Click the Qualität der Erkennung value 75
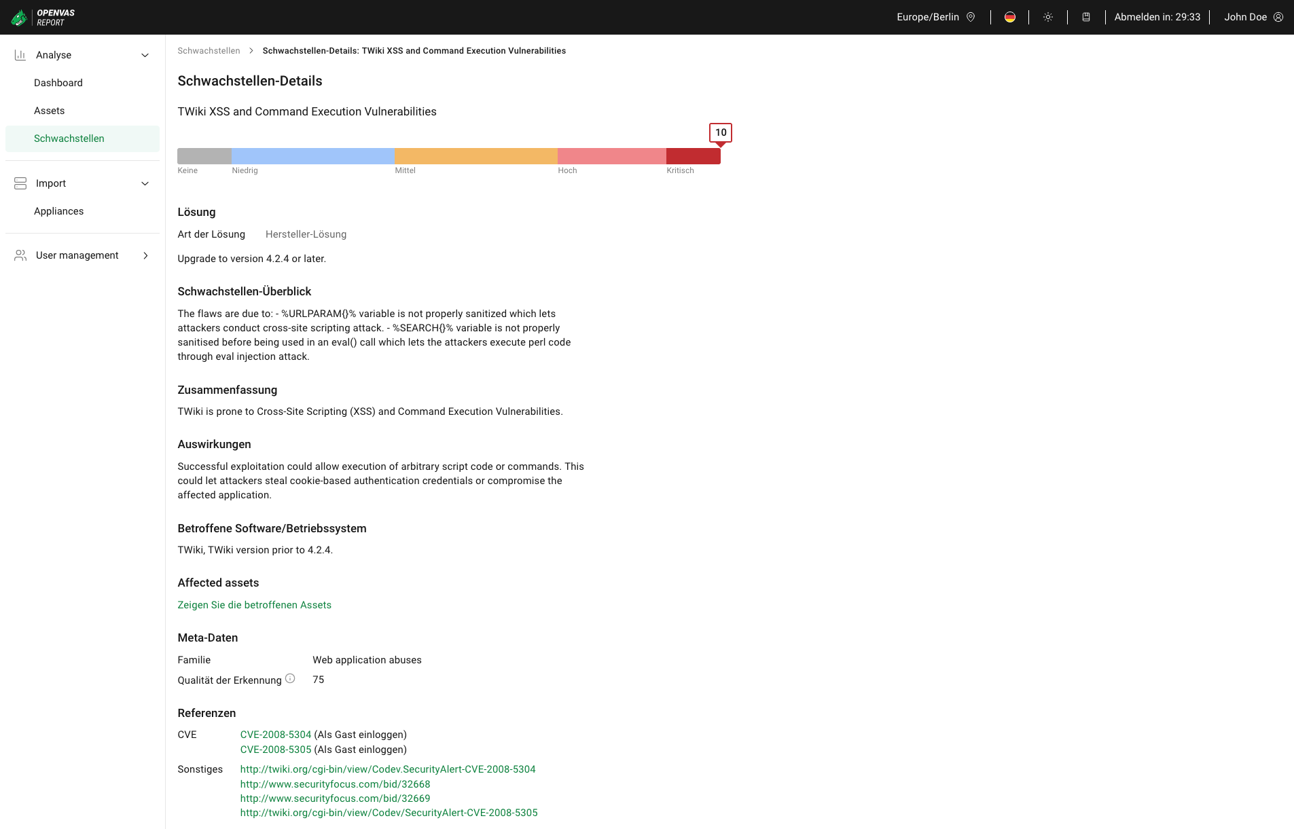 (x=318, y=680)
